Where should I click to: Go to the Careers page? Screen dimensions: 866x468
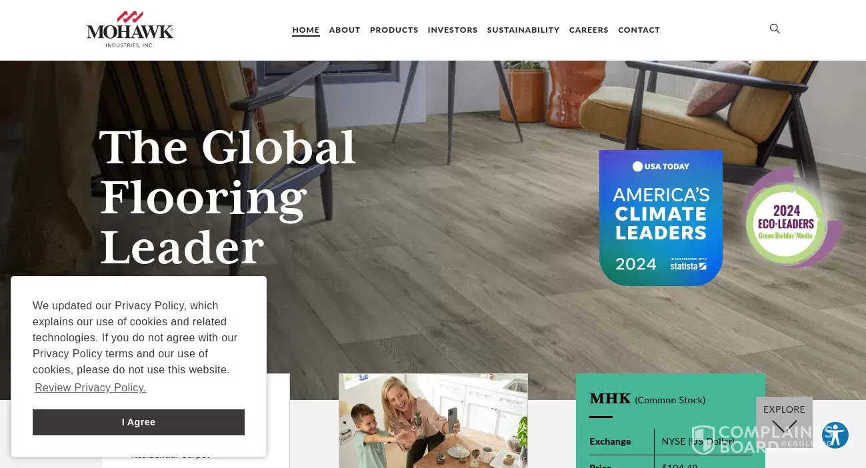coord(589,30)
